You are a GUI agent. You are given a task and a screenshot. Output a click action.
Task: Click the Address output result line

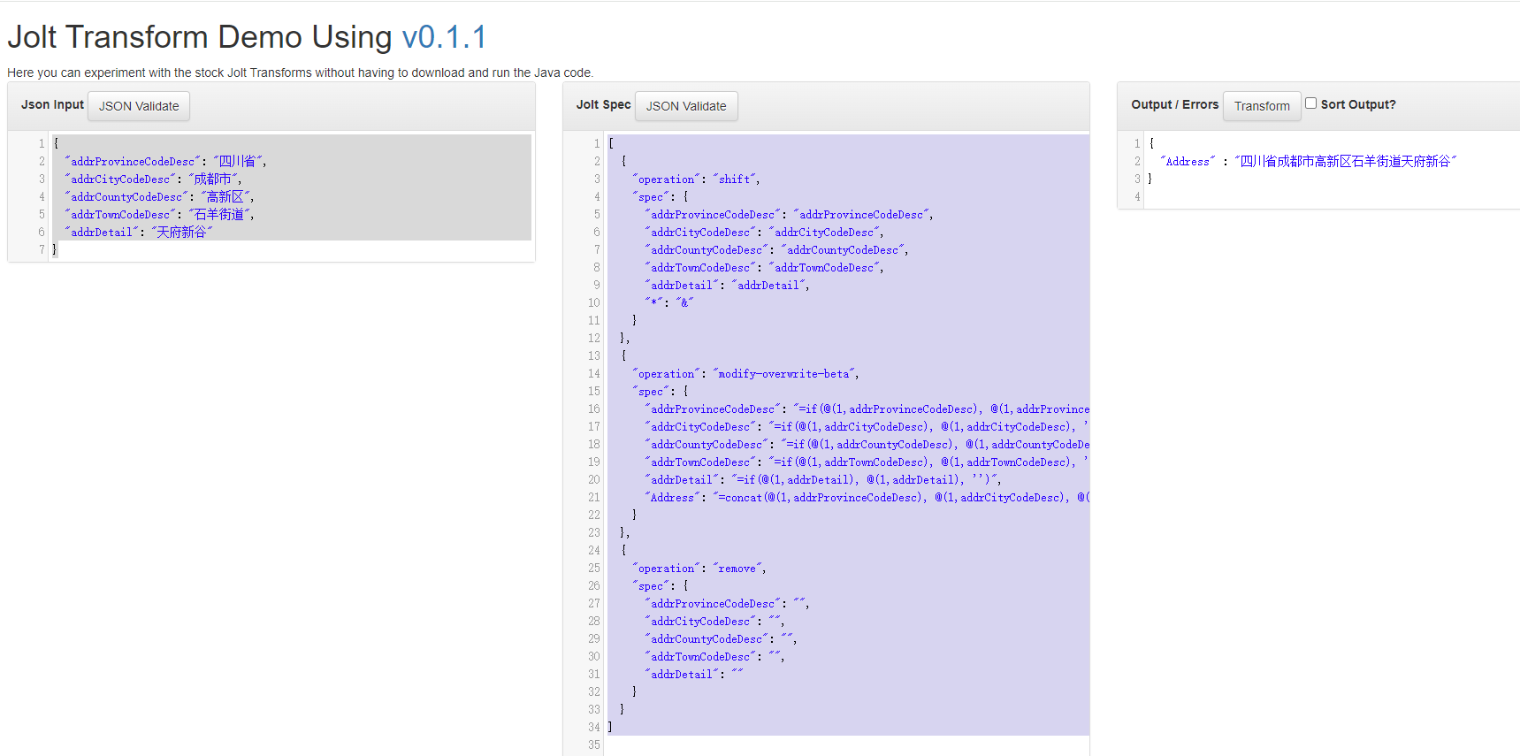[1309, 161]
